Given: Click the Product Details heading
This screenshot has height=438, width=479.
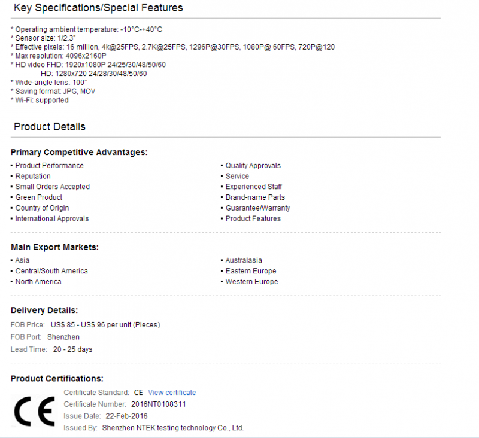Looking at the screenshot, I should click(50, 127).
